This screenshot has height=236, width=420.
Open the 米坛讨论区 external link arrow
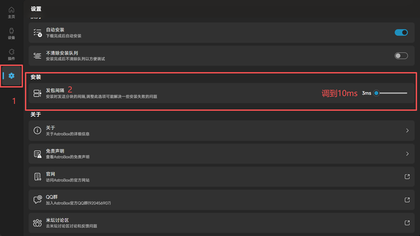pos(407,223)
